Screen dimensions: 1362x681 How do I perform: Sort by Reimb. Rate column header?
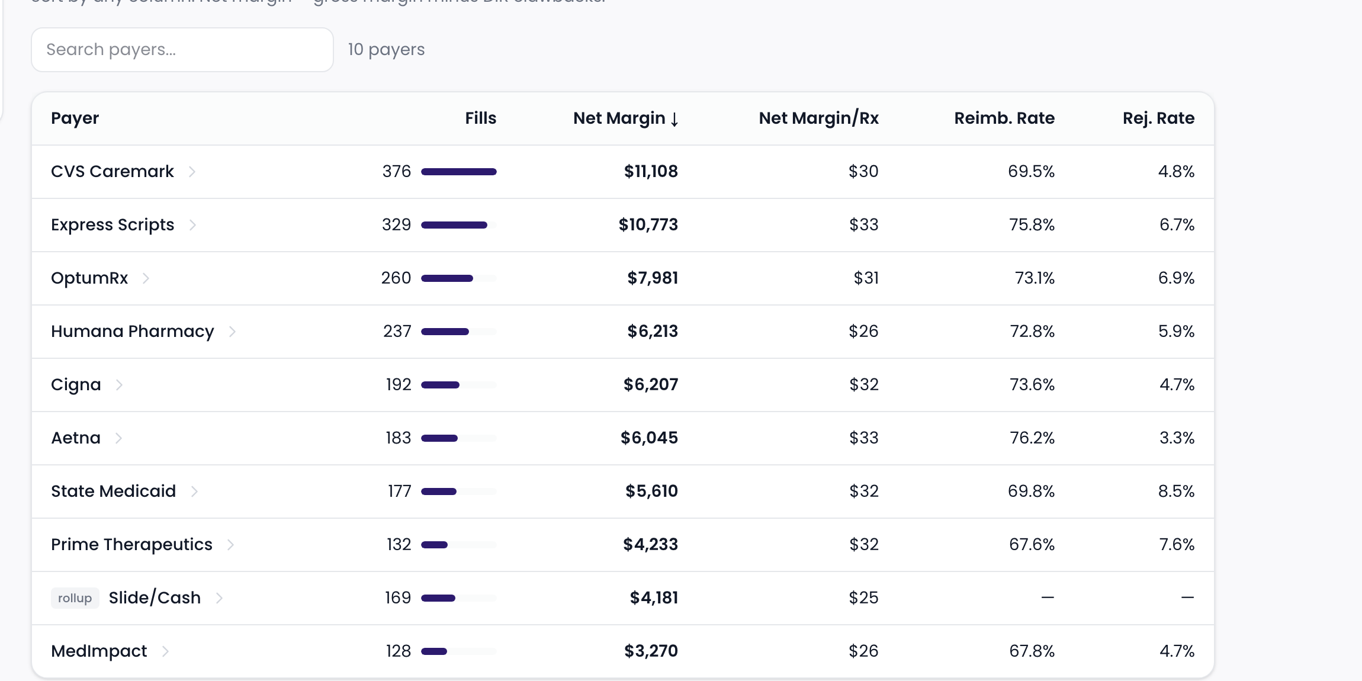coord(1004,118)
